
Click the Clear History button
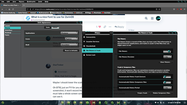[166, 62]
